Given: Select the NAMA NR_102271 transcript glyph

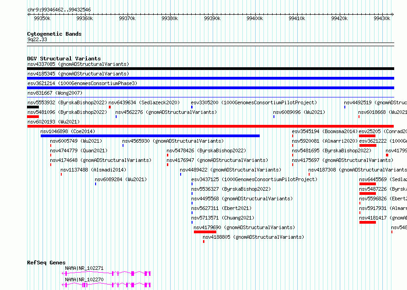Looking at the screenshot, I should (106, 274).
